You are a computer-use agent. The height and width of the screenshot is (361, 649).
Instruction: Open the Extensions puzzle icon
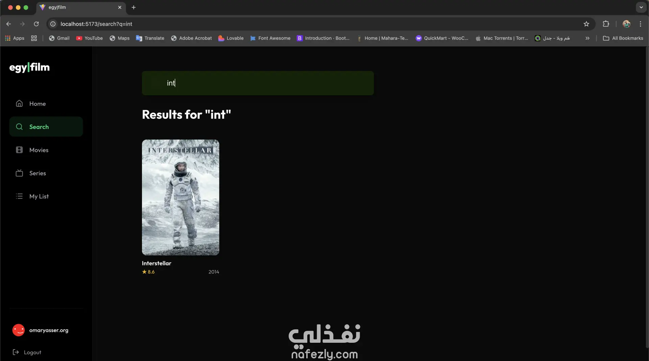click(x=606, y=24)
